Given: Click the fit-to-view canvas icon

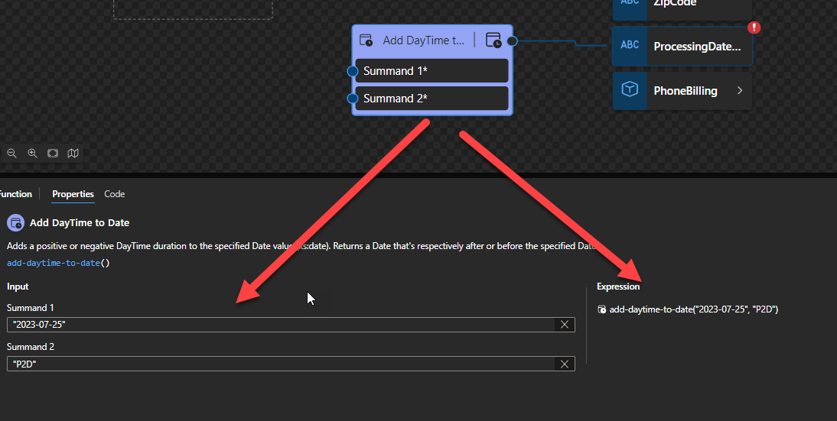Looking at the screenshot, I should tap(53, 153).
